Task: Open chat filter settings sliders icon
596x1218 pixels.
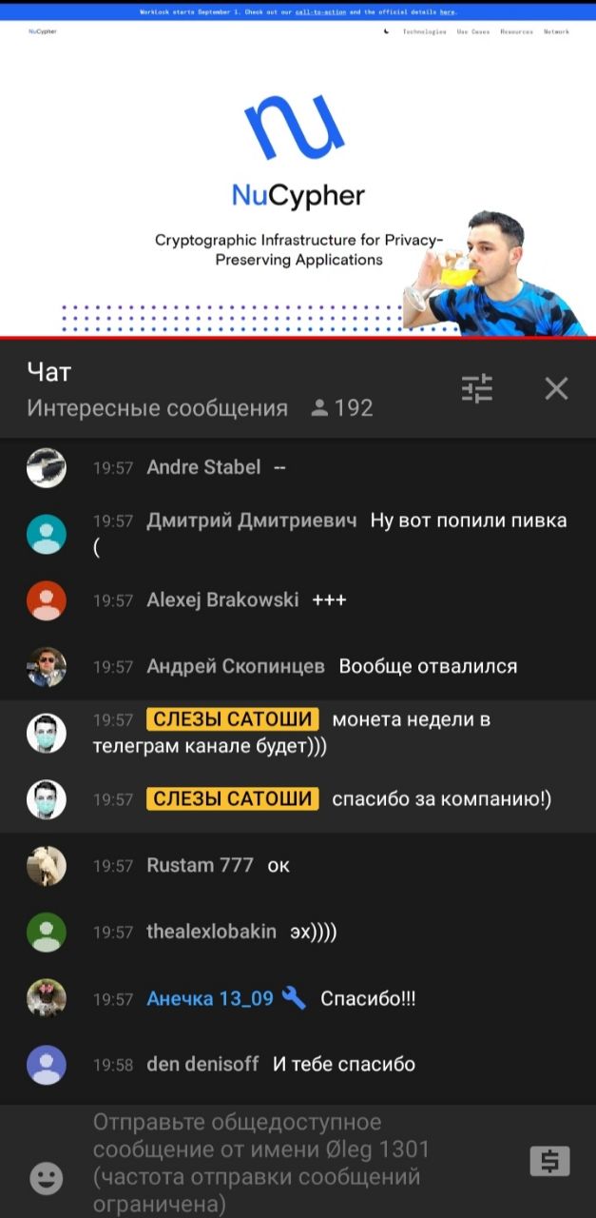Action: coord(477,388)
